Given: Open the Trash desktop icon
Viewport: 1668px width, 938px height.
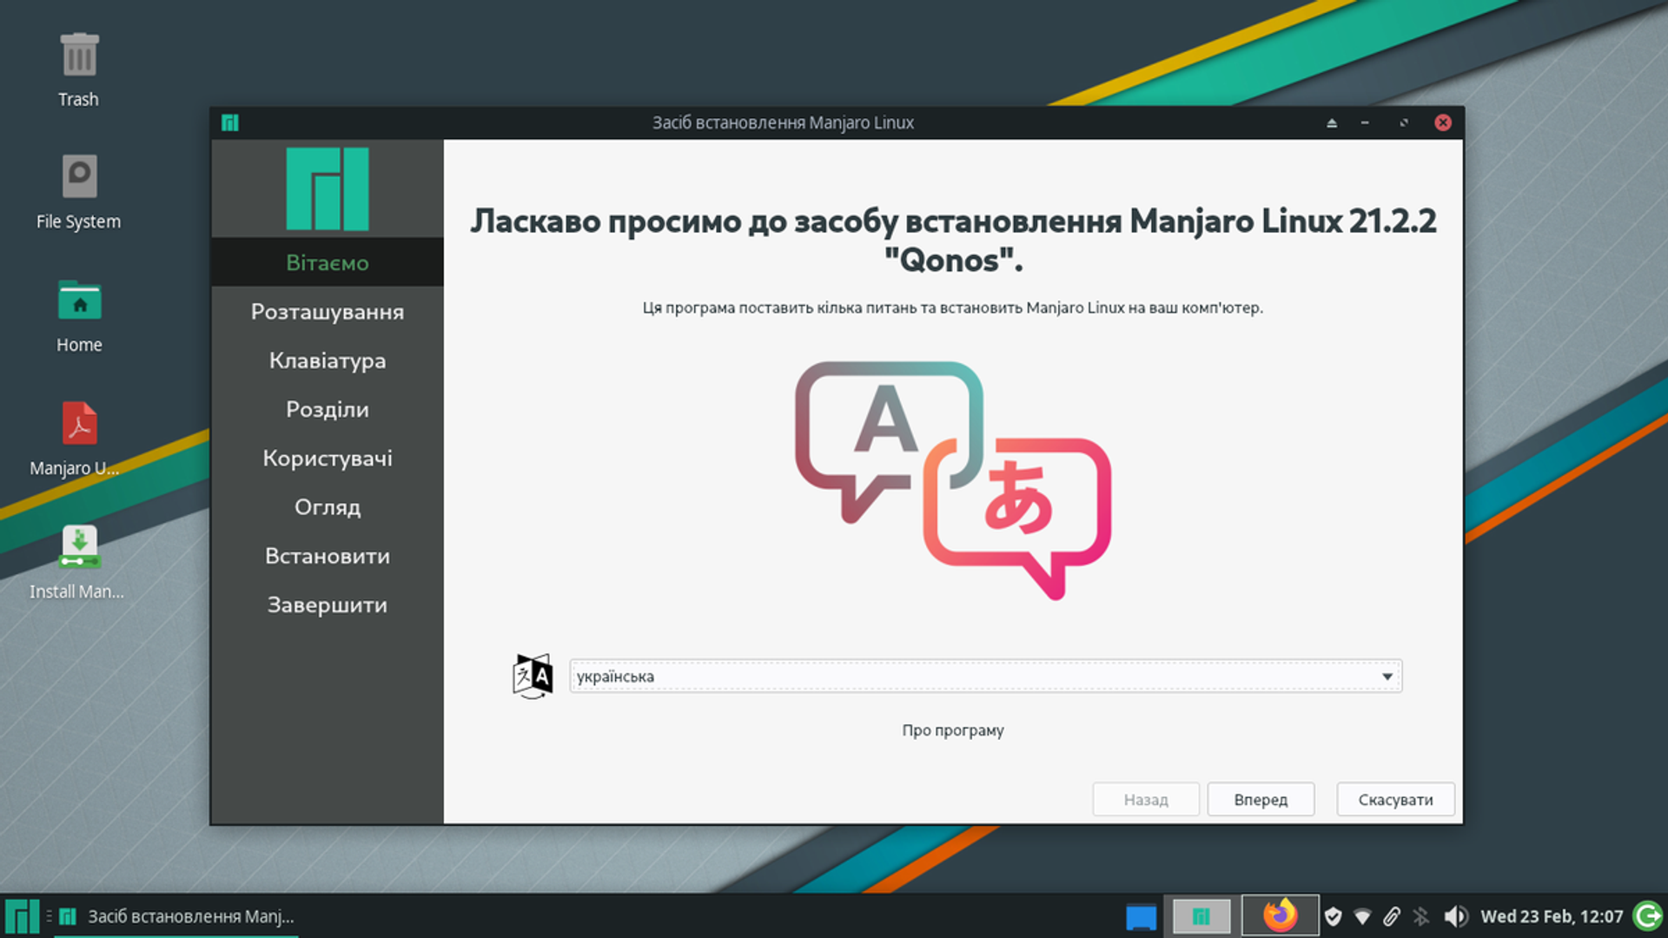Looking at the screenshot, I should [x=79, y=56].
